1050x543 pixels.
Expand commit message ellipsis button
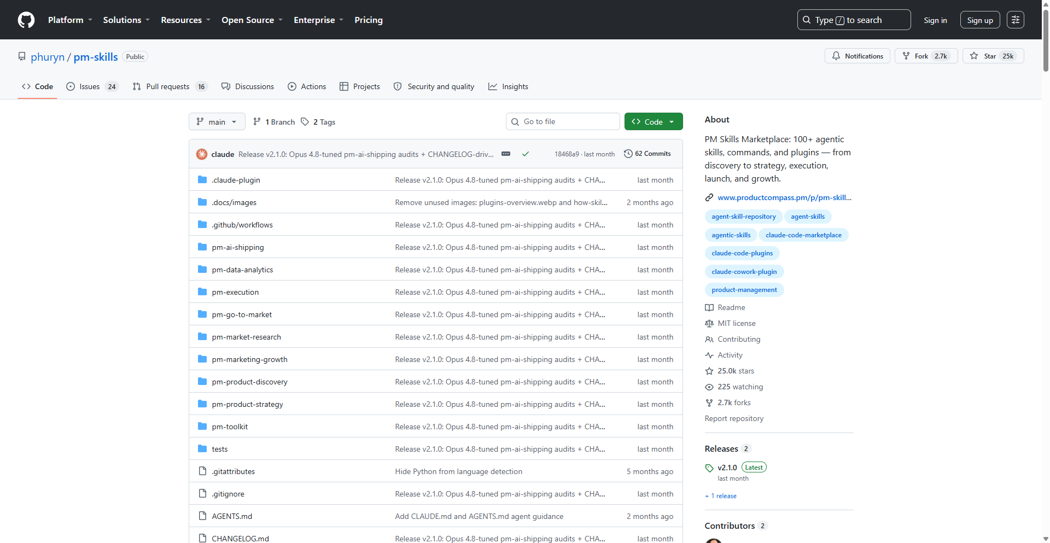(506, 154)
